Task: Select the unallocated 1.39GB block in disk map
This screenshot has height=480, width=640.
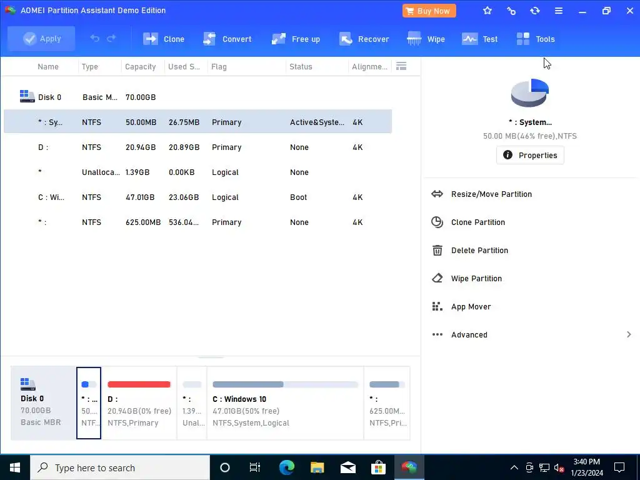Action: click(192, 403)
